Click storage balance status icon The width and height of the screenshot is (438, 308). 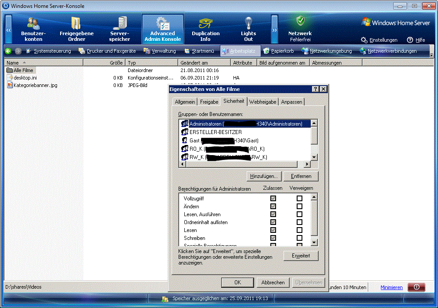pos(165,299)
